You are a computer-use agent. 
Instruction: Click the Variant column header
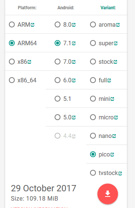(x=108, y=8)
